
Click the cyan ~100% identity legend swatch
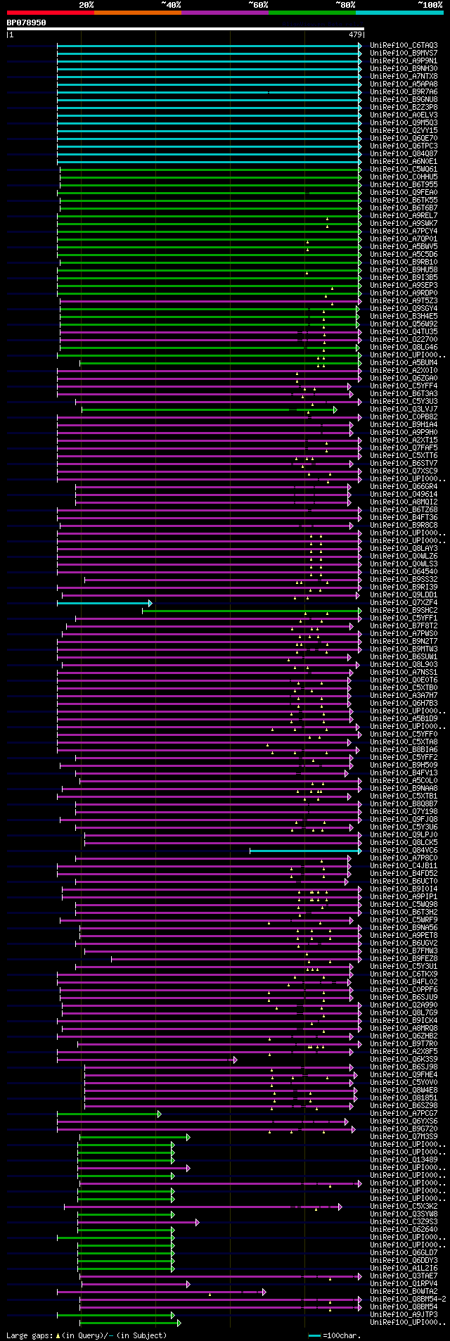[x=399, y=13]
